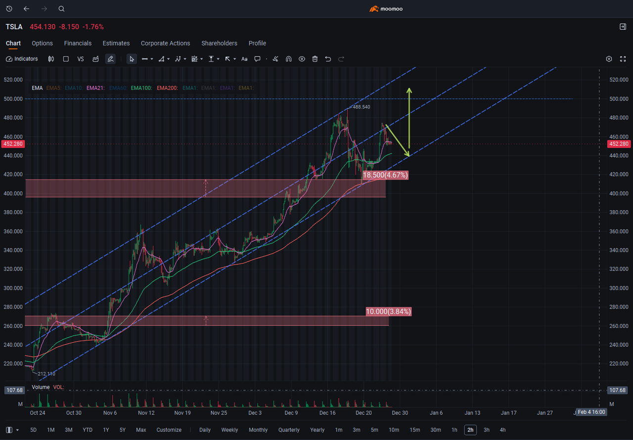Select the line drawing tool
The image size is (633, 440).
pyautogui.click(x=145, y=59)
